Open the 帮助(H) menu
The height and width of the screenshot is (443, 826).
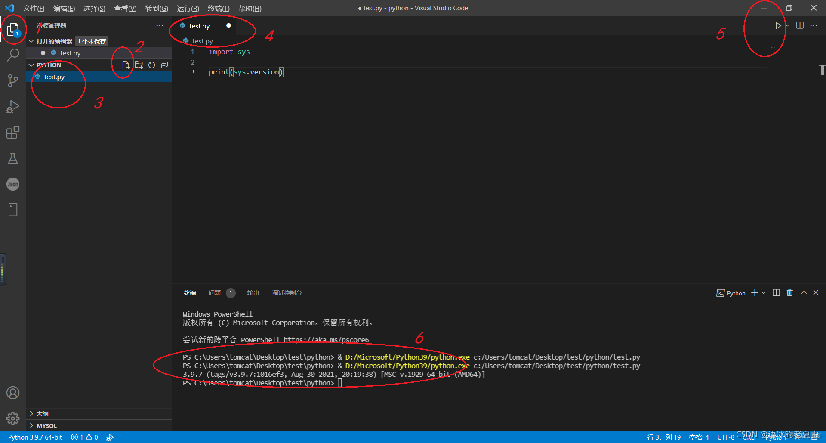[250, 8]
